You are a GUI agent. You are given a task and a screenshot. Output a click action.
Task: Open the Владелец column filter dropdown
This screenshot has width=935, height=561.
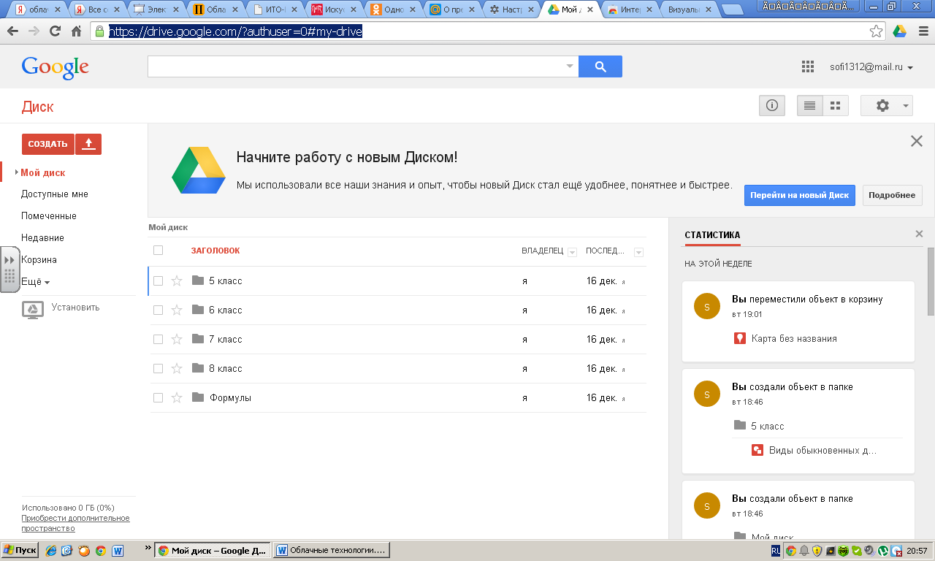click(572, 252)
